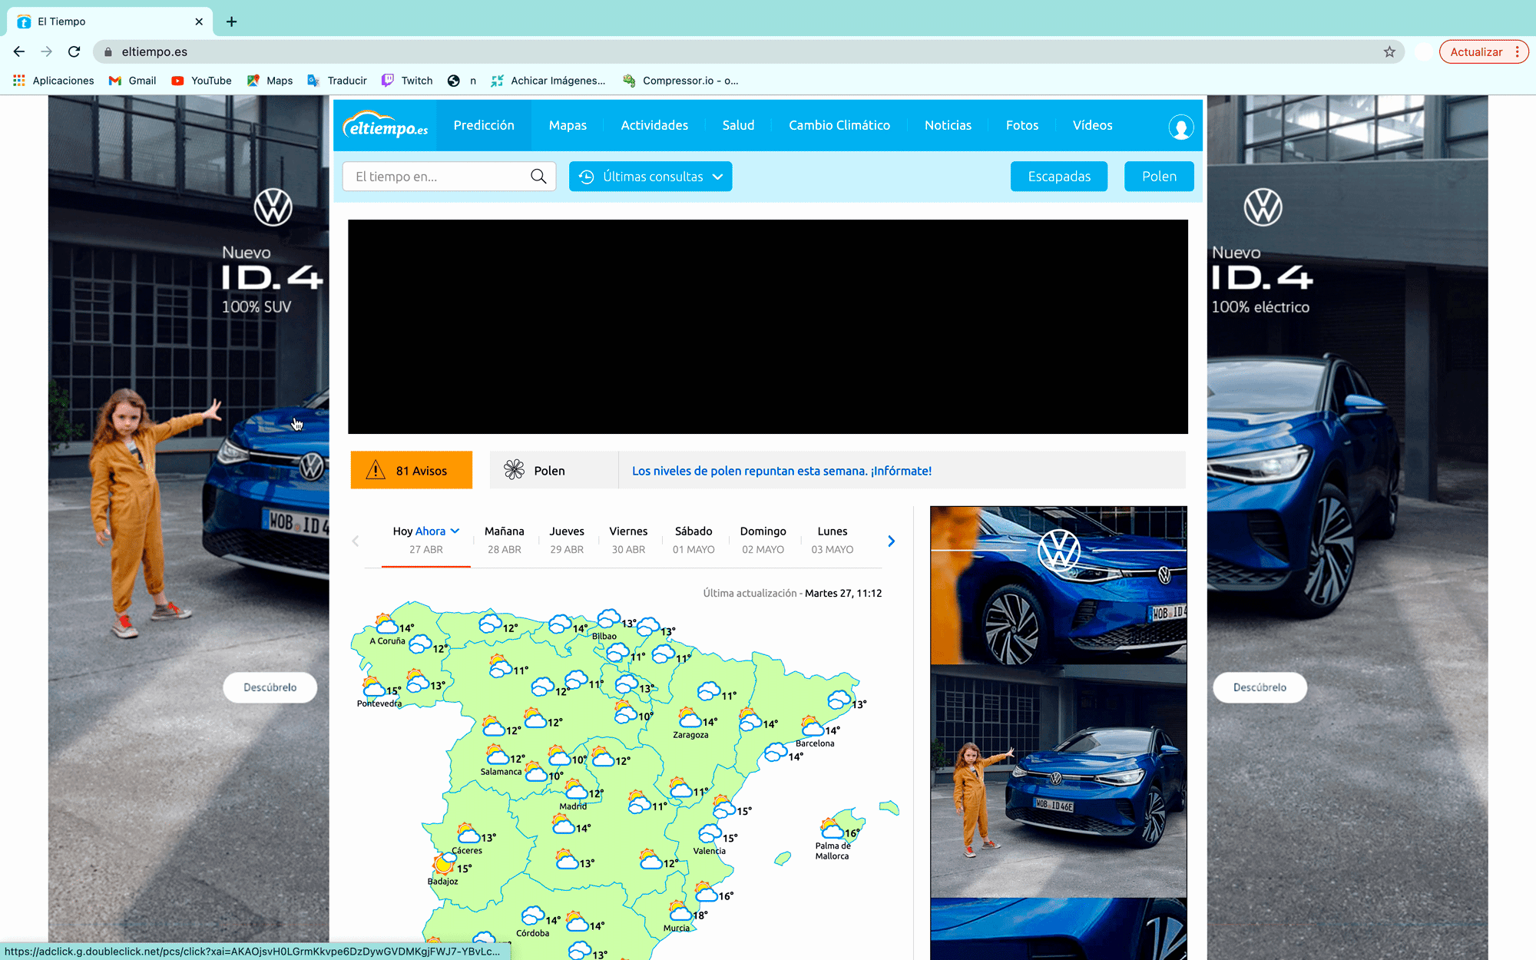The width and height of the screenshot is (1536, 960).
Task: Click the browser back arrow
Action: (19, 51)
